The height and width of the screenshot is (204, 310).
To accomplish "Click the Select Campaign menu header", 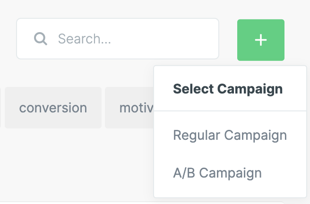I will (x=228, y=89).
